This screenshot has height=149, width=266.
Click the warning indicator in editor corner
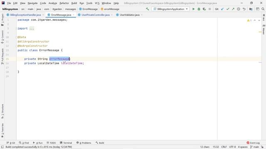249,20
